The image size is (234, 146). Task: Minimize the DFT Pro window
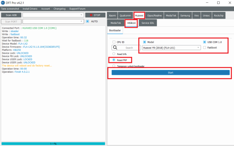tap(207, 3)
